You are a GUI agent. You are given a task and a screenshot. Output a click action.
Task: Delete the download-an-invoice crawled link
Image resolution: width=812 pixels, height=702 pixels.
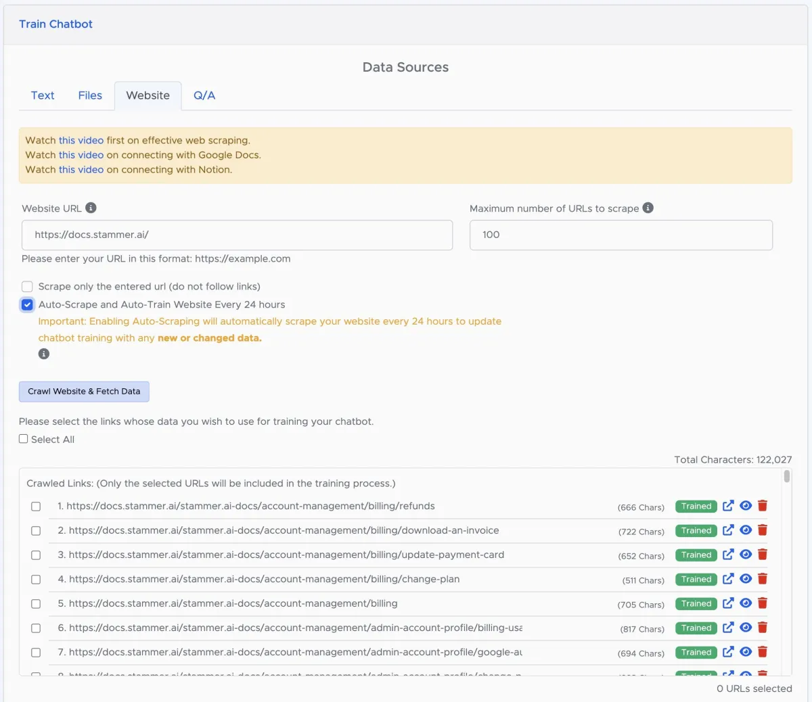(x=763, y=530)
